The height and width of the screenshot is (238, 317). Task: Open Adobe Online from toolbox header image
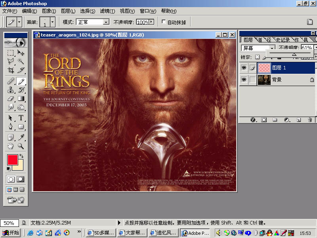click(15, 42)
